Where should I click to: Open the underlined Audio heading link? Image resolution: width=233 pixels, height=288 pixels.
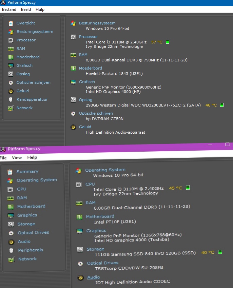point(94,277)
